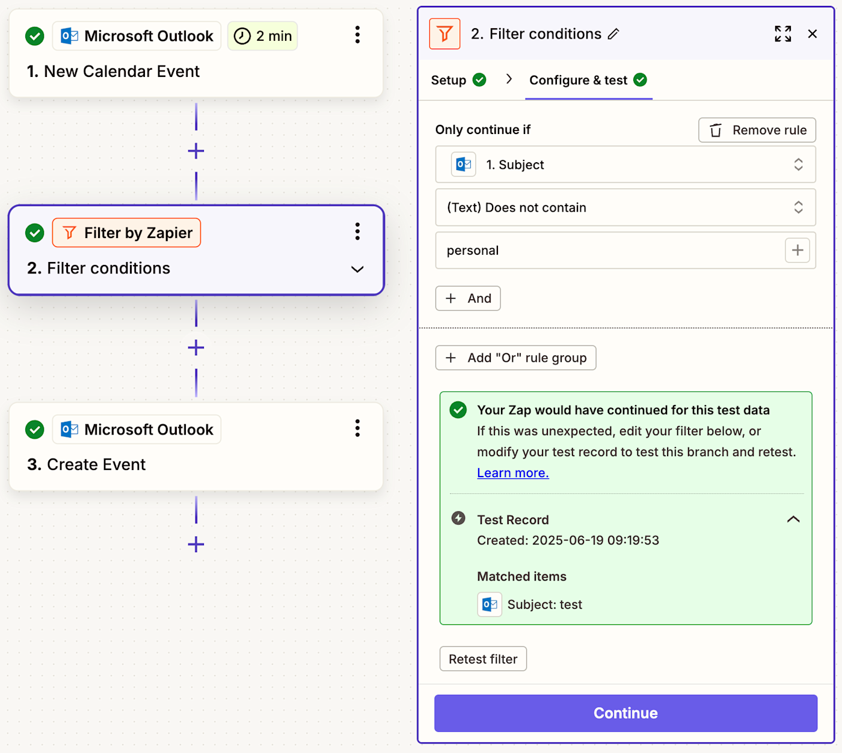Click the Only continue if label
The width and height of the screenshot is (842, 753).
pos(483,130)
